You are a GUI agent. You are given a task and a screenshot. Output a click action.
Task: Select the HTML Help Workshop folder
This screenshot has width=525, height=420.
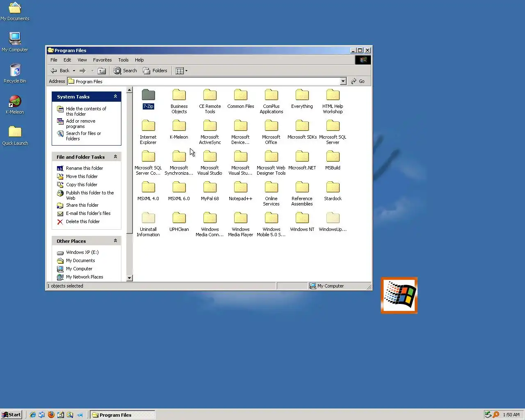333,101
